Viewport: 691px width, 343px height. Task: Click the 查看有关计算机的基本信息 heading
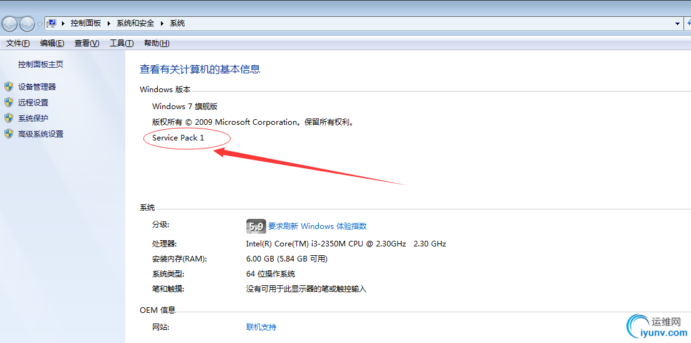[x=200, y=69]
